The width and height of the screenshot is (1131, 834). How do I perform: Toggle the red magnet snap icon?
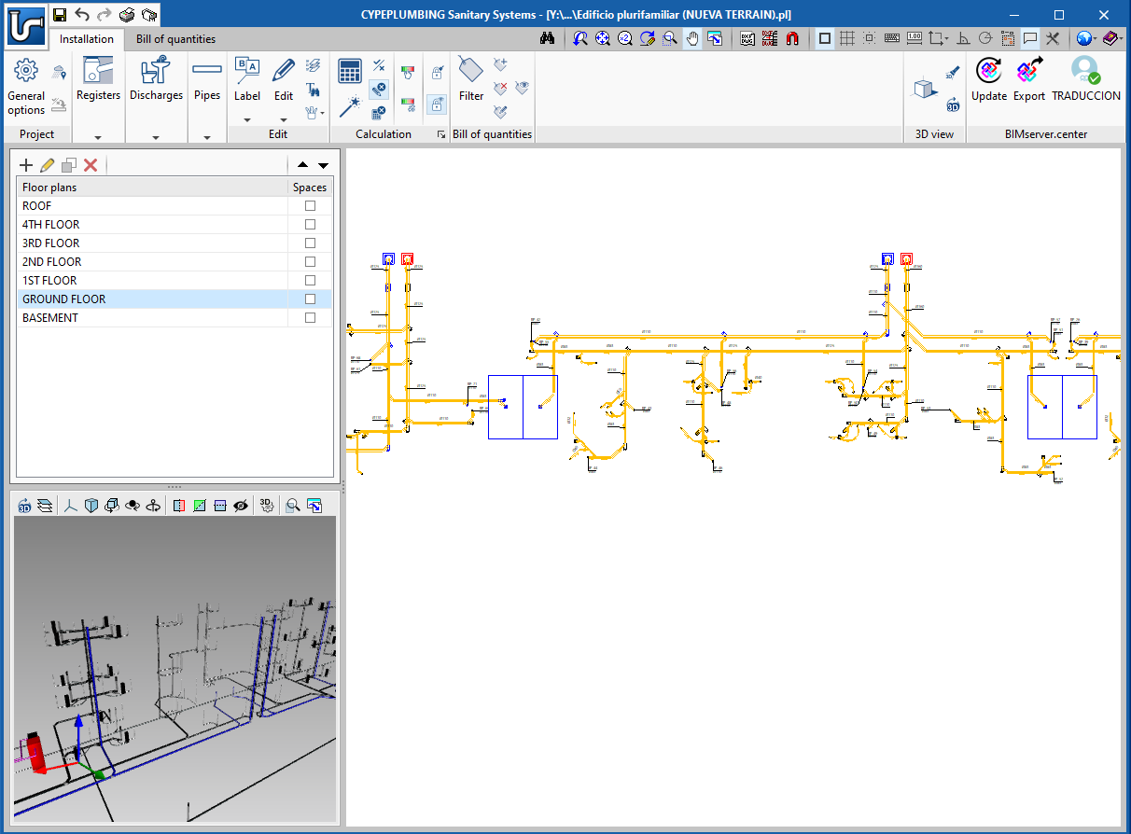(793, 39)
